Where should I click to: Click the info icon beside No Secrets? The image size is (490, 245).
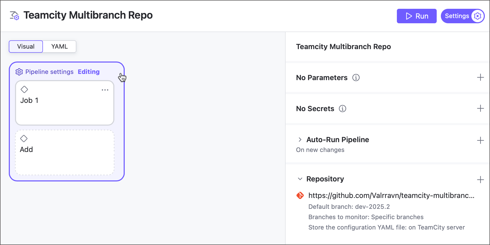pos(342,109)
